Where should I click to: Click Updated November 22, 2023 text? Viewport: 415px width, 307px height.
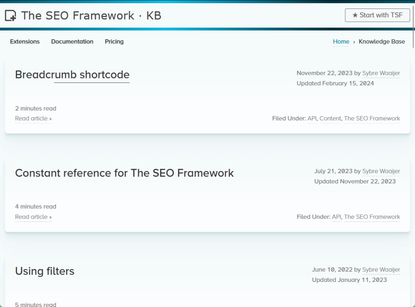355,182
